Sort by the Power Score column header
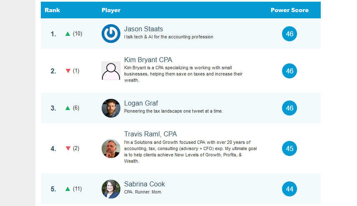Screen dimensions: 357x206 [x=290, y=10]
